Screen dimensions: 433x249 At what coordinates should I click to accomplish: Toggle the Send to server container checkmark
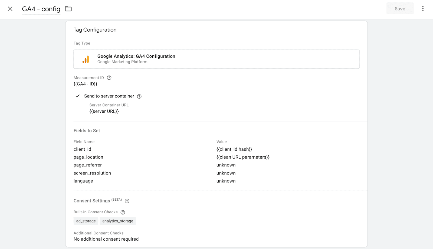(x=78, y=96)
